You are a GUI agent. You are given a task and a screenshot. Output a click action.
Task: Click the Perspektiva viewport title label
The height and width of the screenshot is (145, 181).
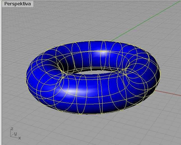[x=18, y=4]
